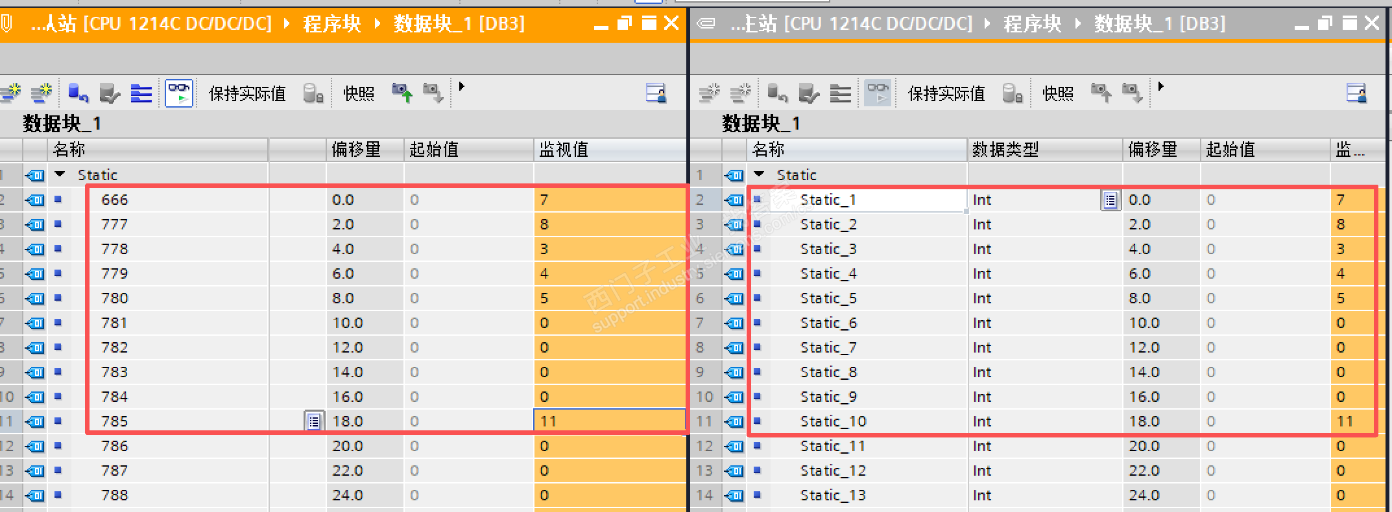This screenshot has width=1392, height=512.
Task: Open the selector button on row 785
Action: click(314, 422)
